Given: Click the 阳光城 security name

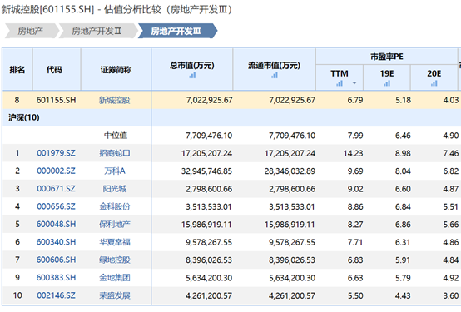Looking at the screenshot, I should [115, 189].
